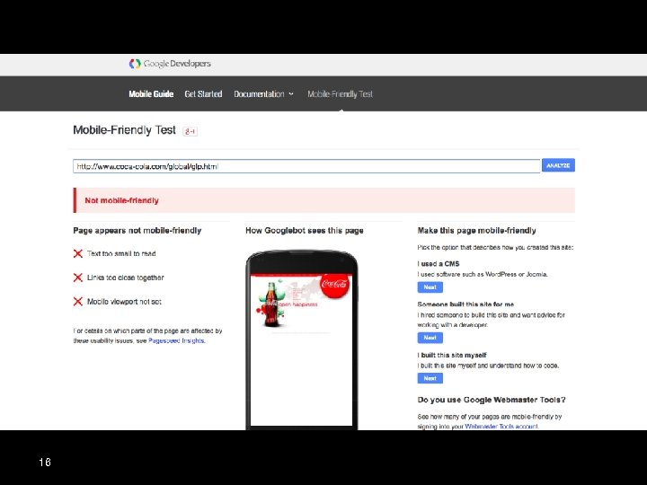This screenshot has height=485, width=647.
Task: Click the 'I built this site myself' label
Action: [x=452, y=355]
